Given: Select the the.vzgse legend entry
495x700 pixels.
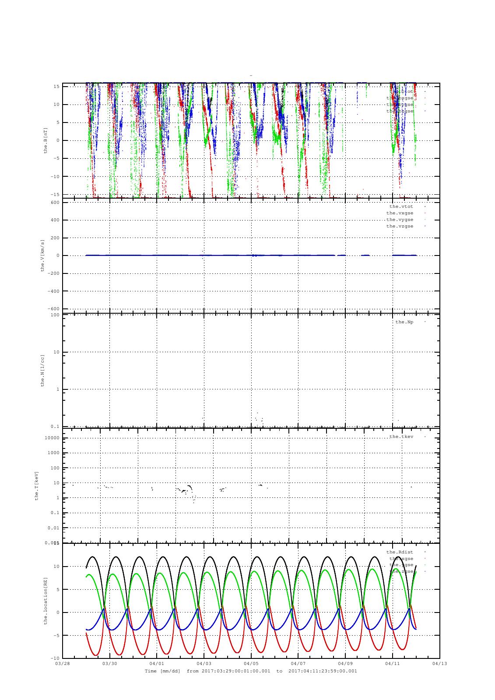Looking at the screenshot, I should pyautogui.click(x=400, y=226).
